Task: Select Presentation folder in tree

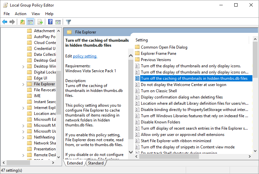Action: [45, 149]
